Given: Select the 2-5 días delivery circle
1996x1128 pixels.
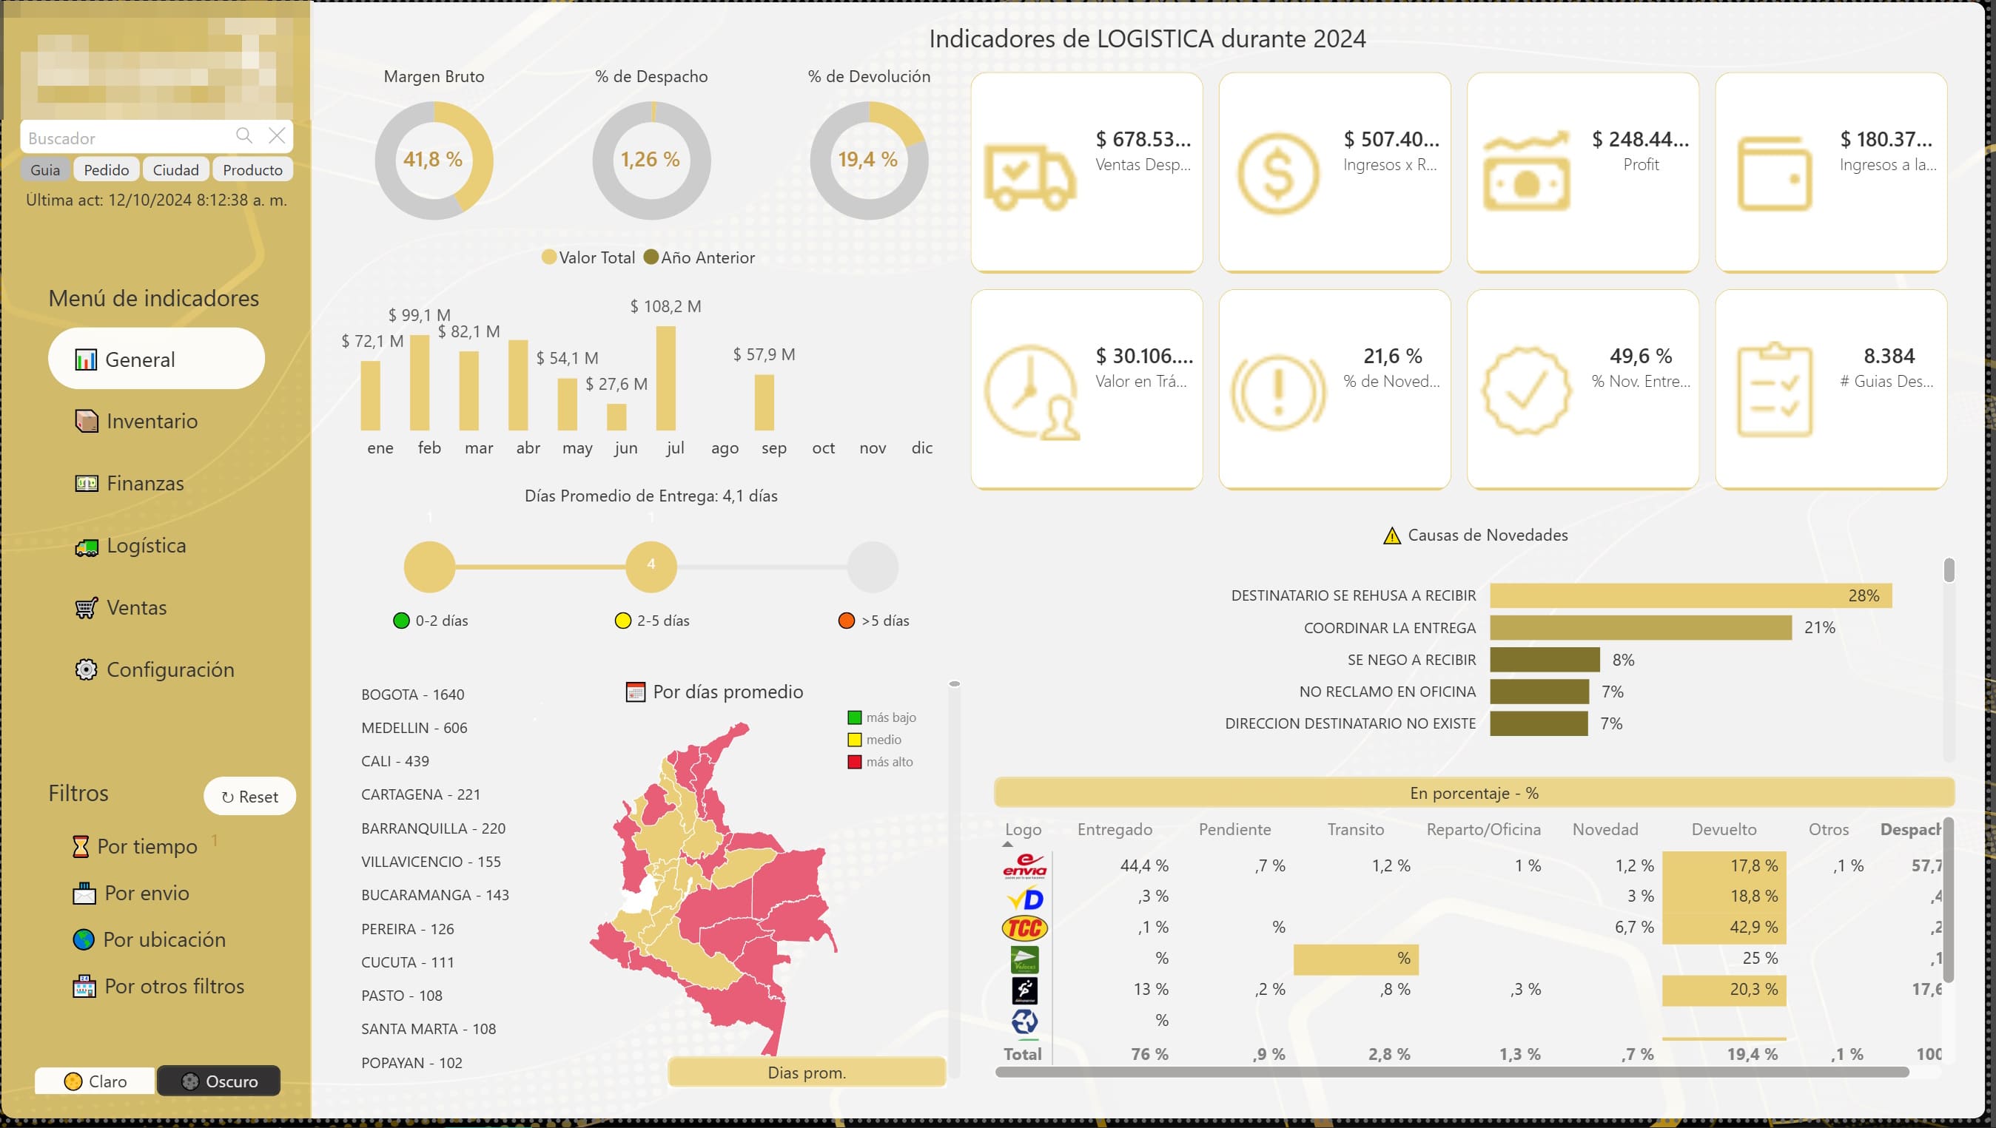Looking at the screenshot, I should point(651,567).
